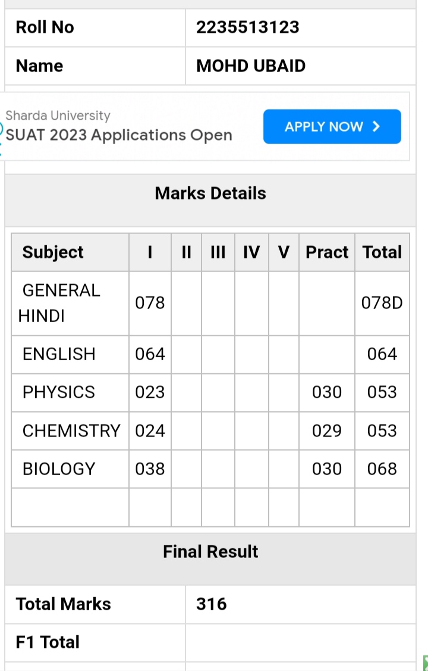The width and height of the screenshot is (428, 671).
Task: Click the Marks Details section header
Action: [210, 194]
